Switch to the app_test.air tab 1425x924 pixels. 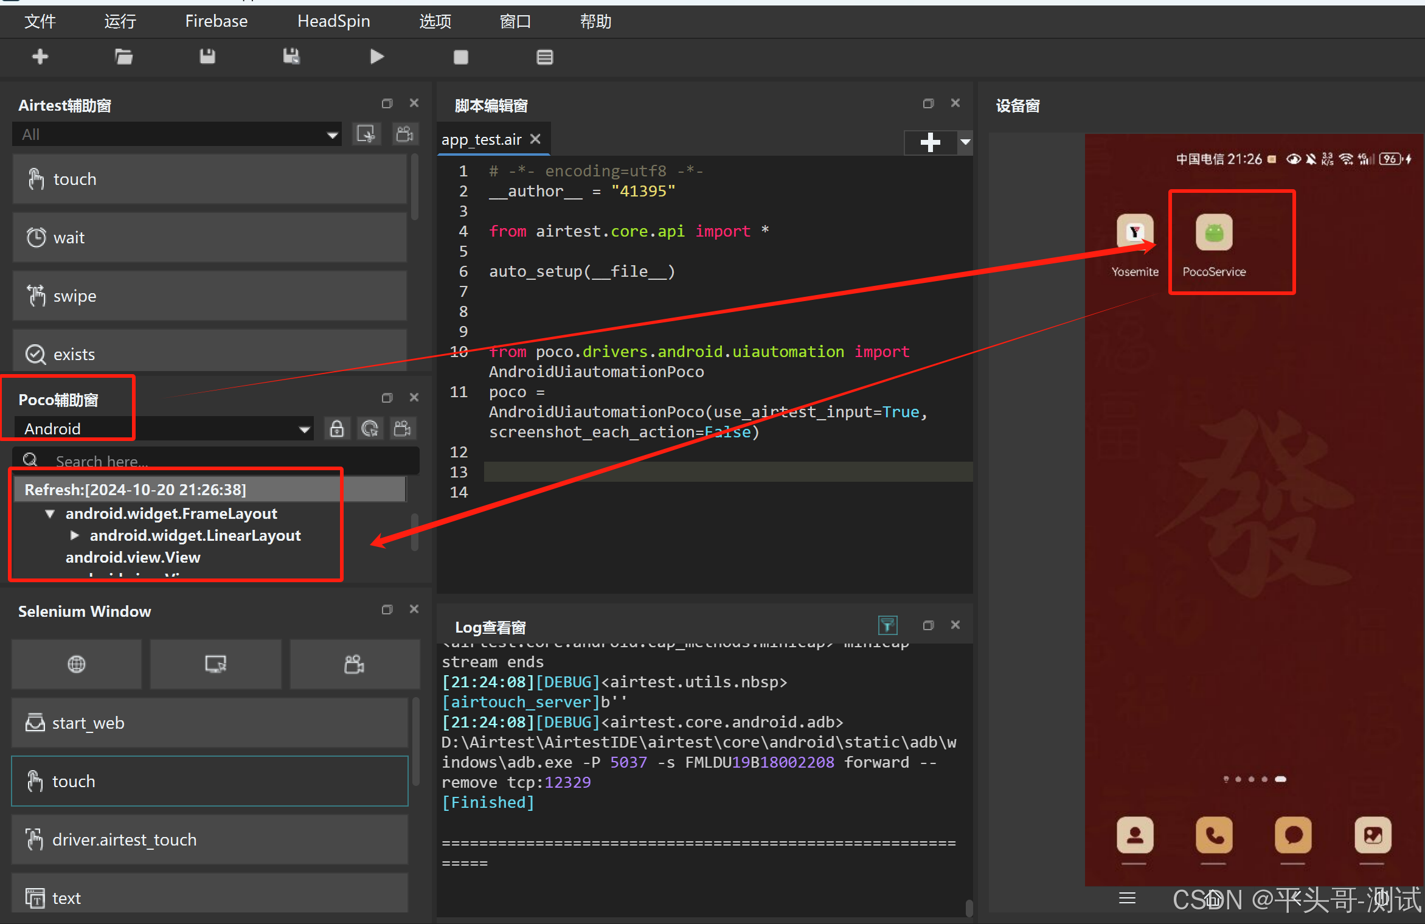(x=481, y=139)
